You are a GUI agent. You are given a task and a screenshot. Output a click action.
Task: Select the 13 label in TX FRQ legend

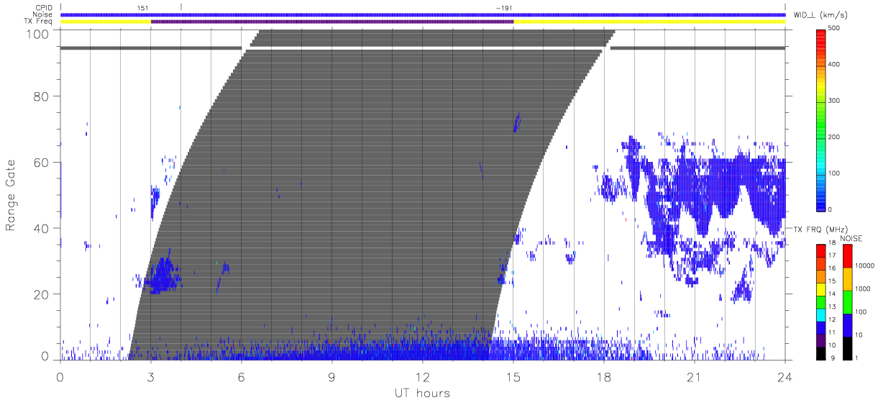point(833,307)
